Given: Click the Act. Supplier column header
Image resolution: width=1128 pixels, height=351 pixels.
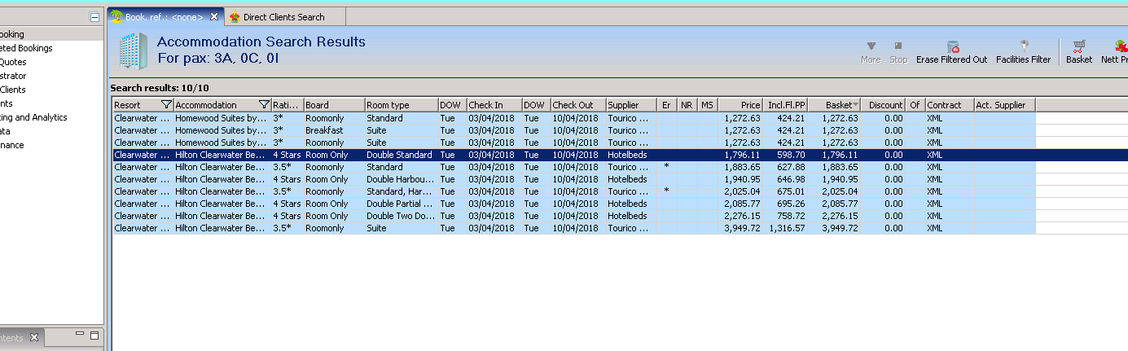Looking at the screenshot, I should point(1004,105).
